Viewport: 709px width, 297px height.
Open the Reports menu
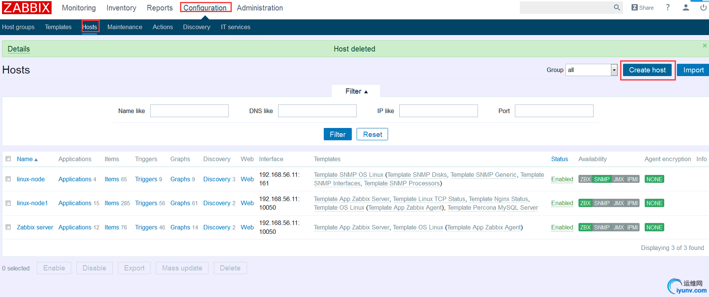[x=159, y=8]
